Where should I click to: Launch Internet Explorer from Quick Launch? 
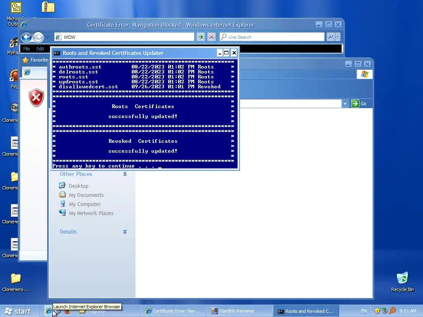click(x=49, y=311)
